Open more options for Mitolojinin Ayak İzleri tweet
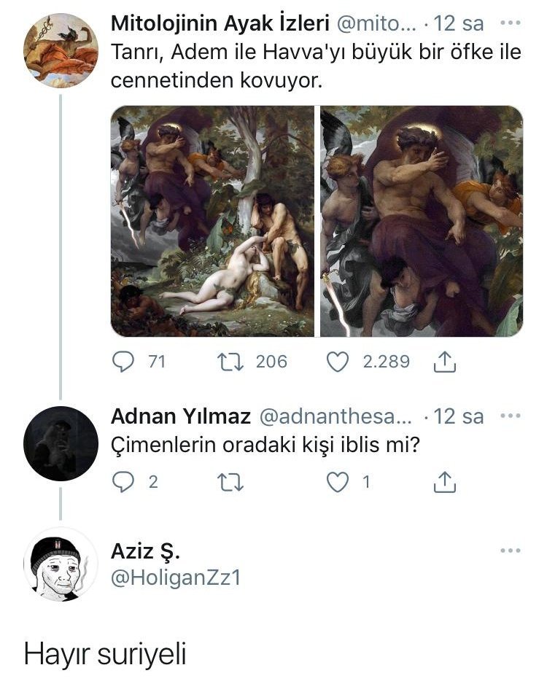 point(510,23)
